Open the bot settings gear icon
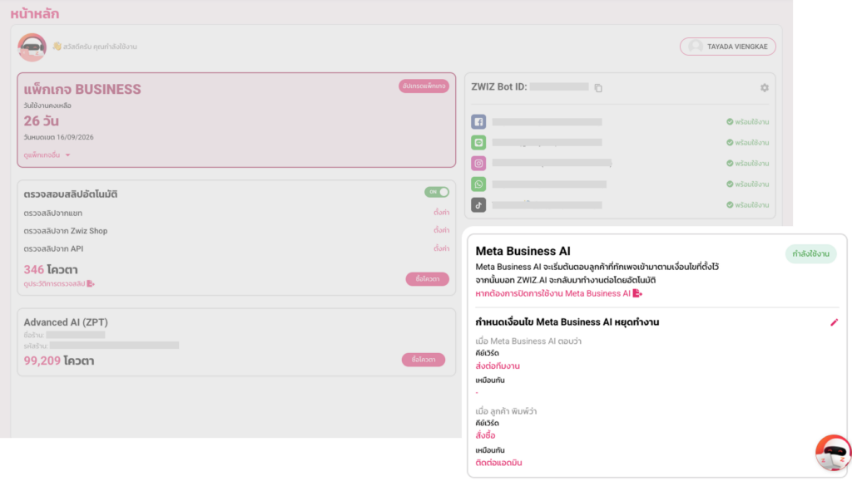This screenshot has width=852, height=486. pyautogui.click(x=765, y=88)
